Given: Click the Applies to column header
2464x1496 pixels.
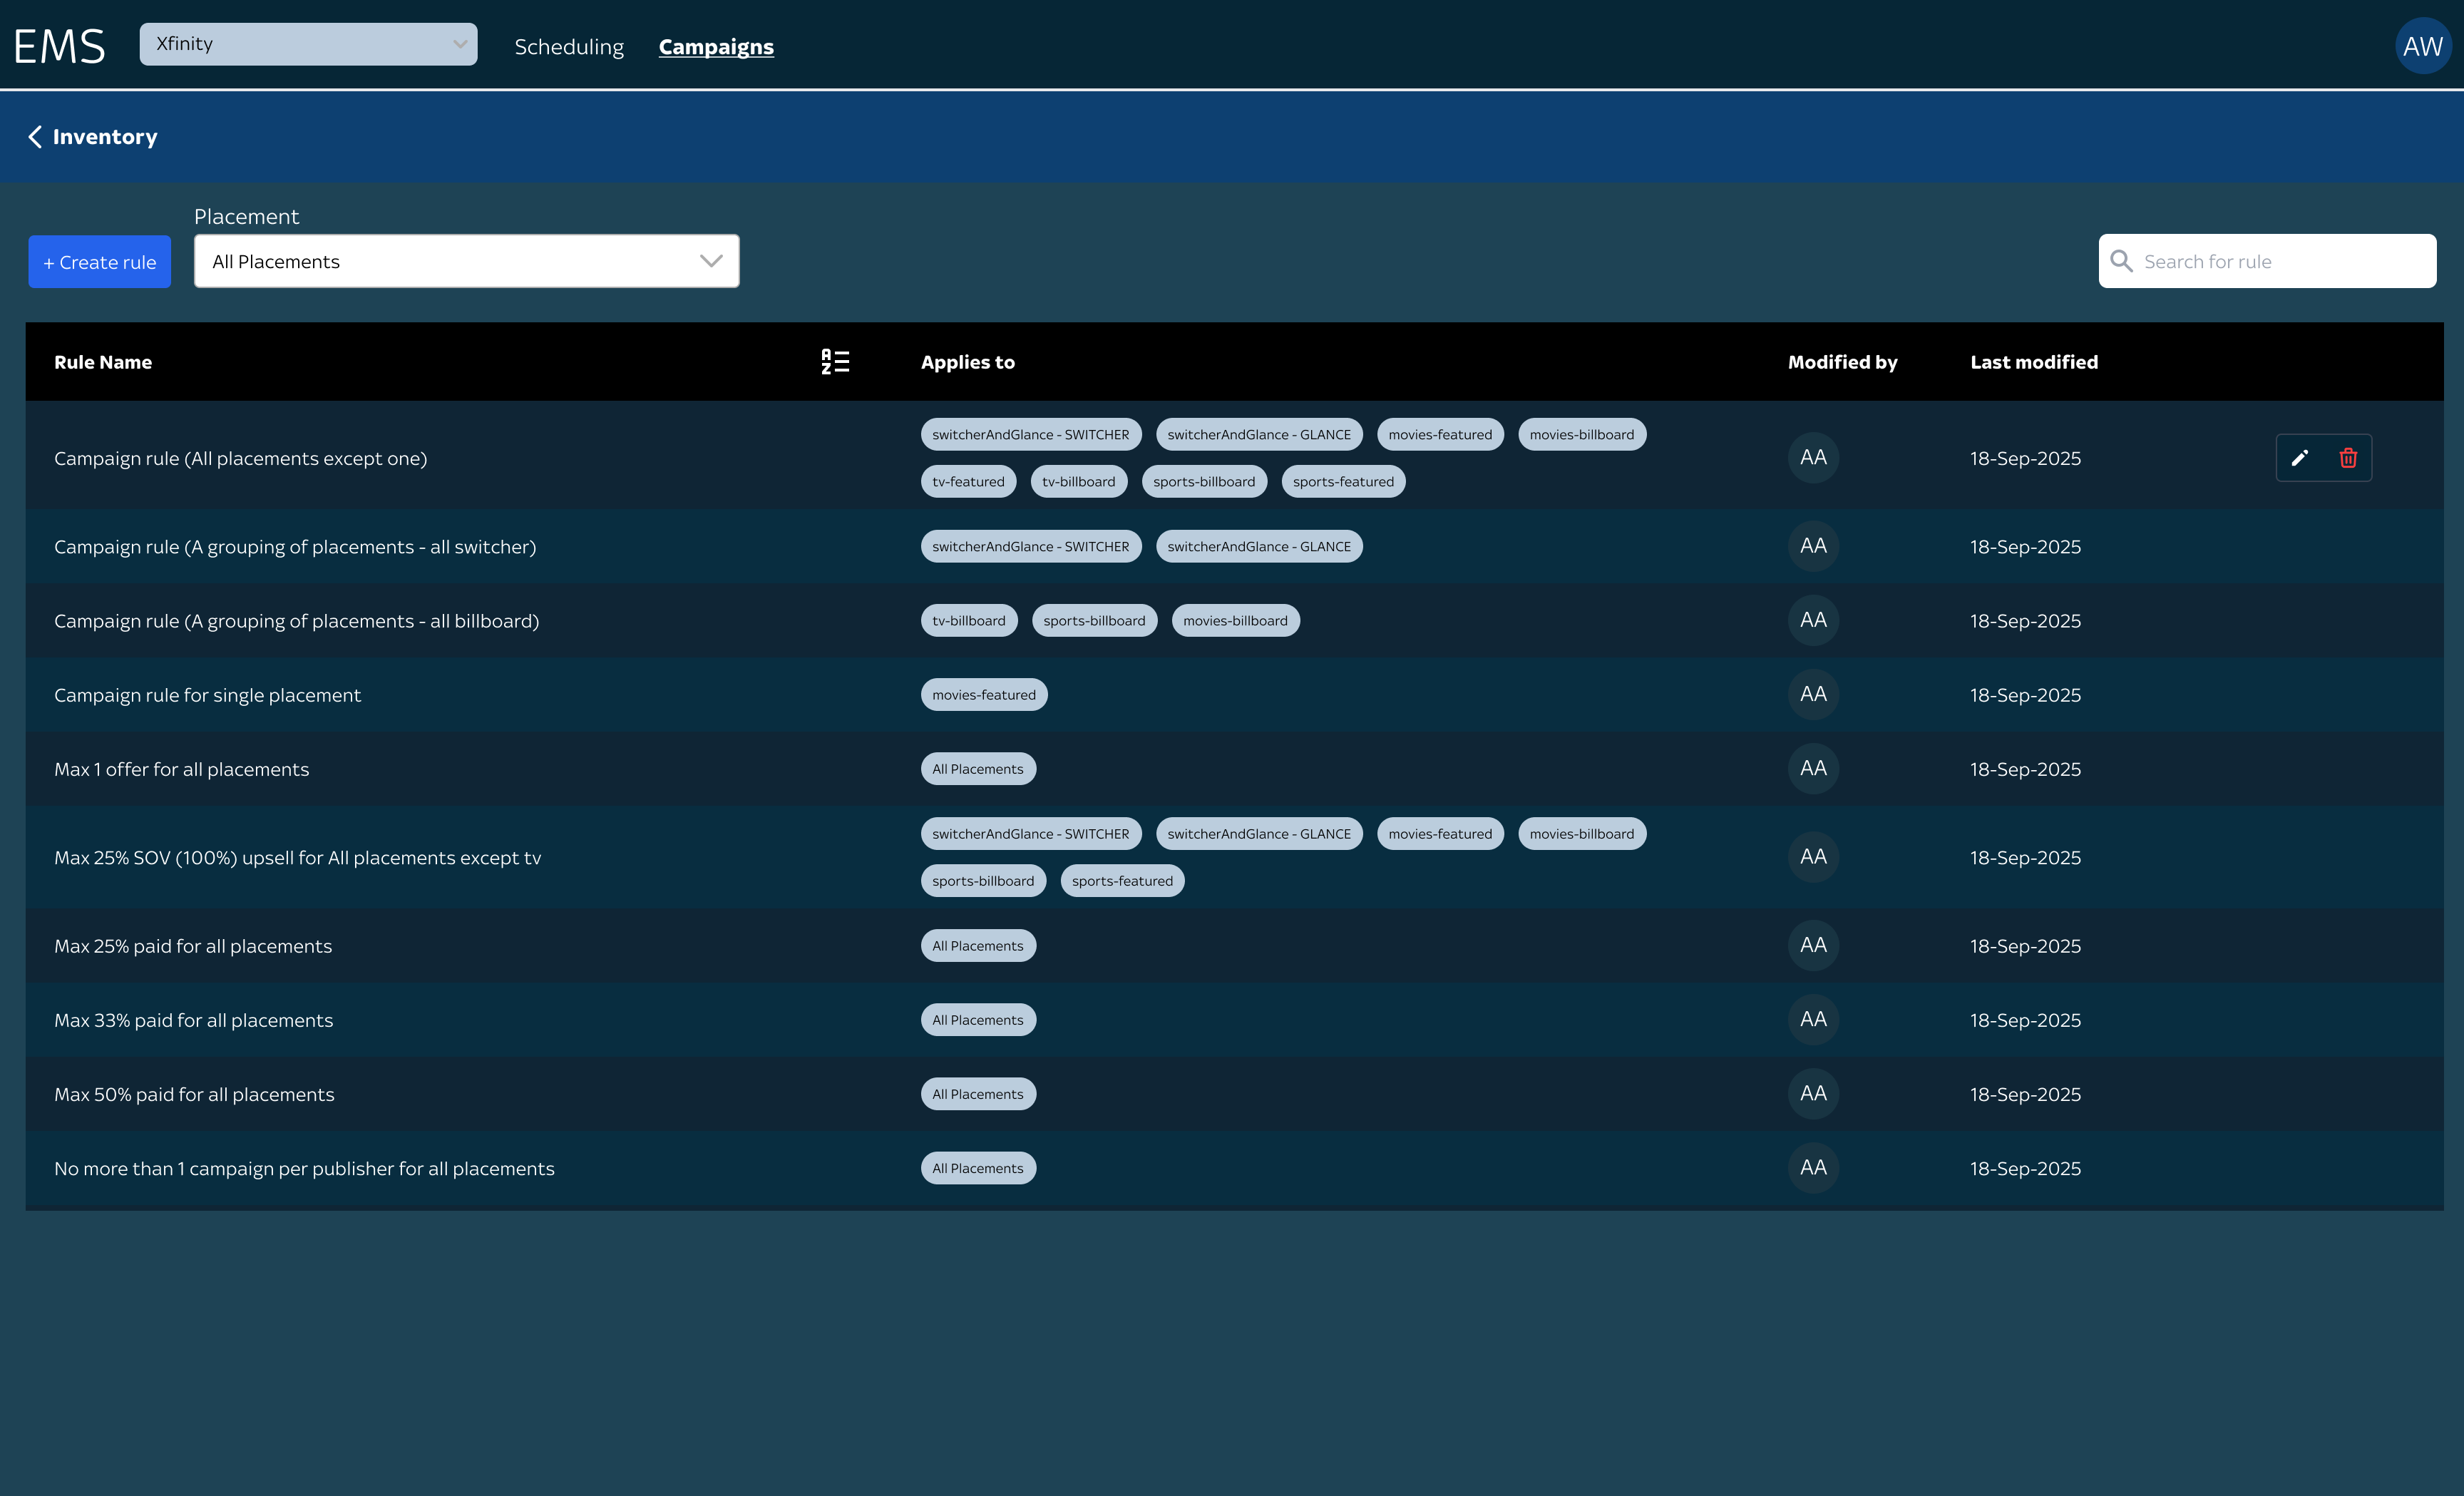Looking at the screenshot, I should tap(967, 362).
